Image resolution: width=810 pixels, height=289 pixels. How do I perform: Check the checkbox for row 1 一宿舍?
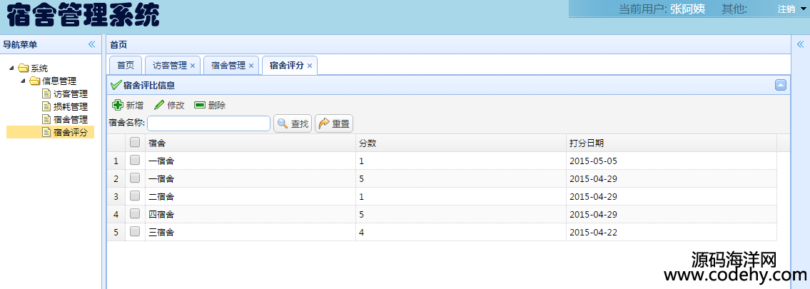(x=135, y=161)
